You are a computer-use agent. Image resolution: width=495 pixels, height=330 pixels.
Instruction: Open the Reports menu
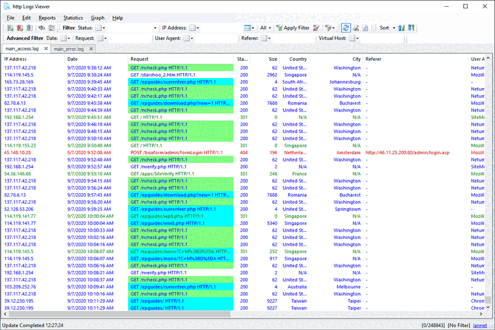[x=47, y=18]
